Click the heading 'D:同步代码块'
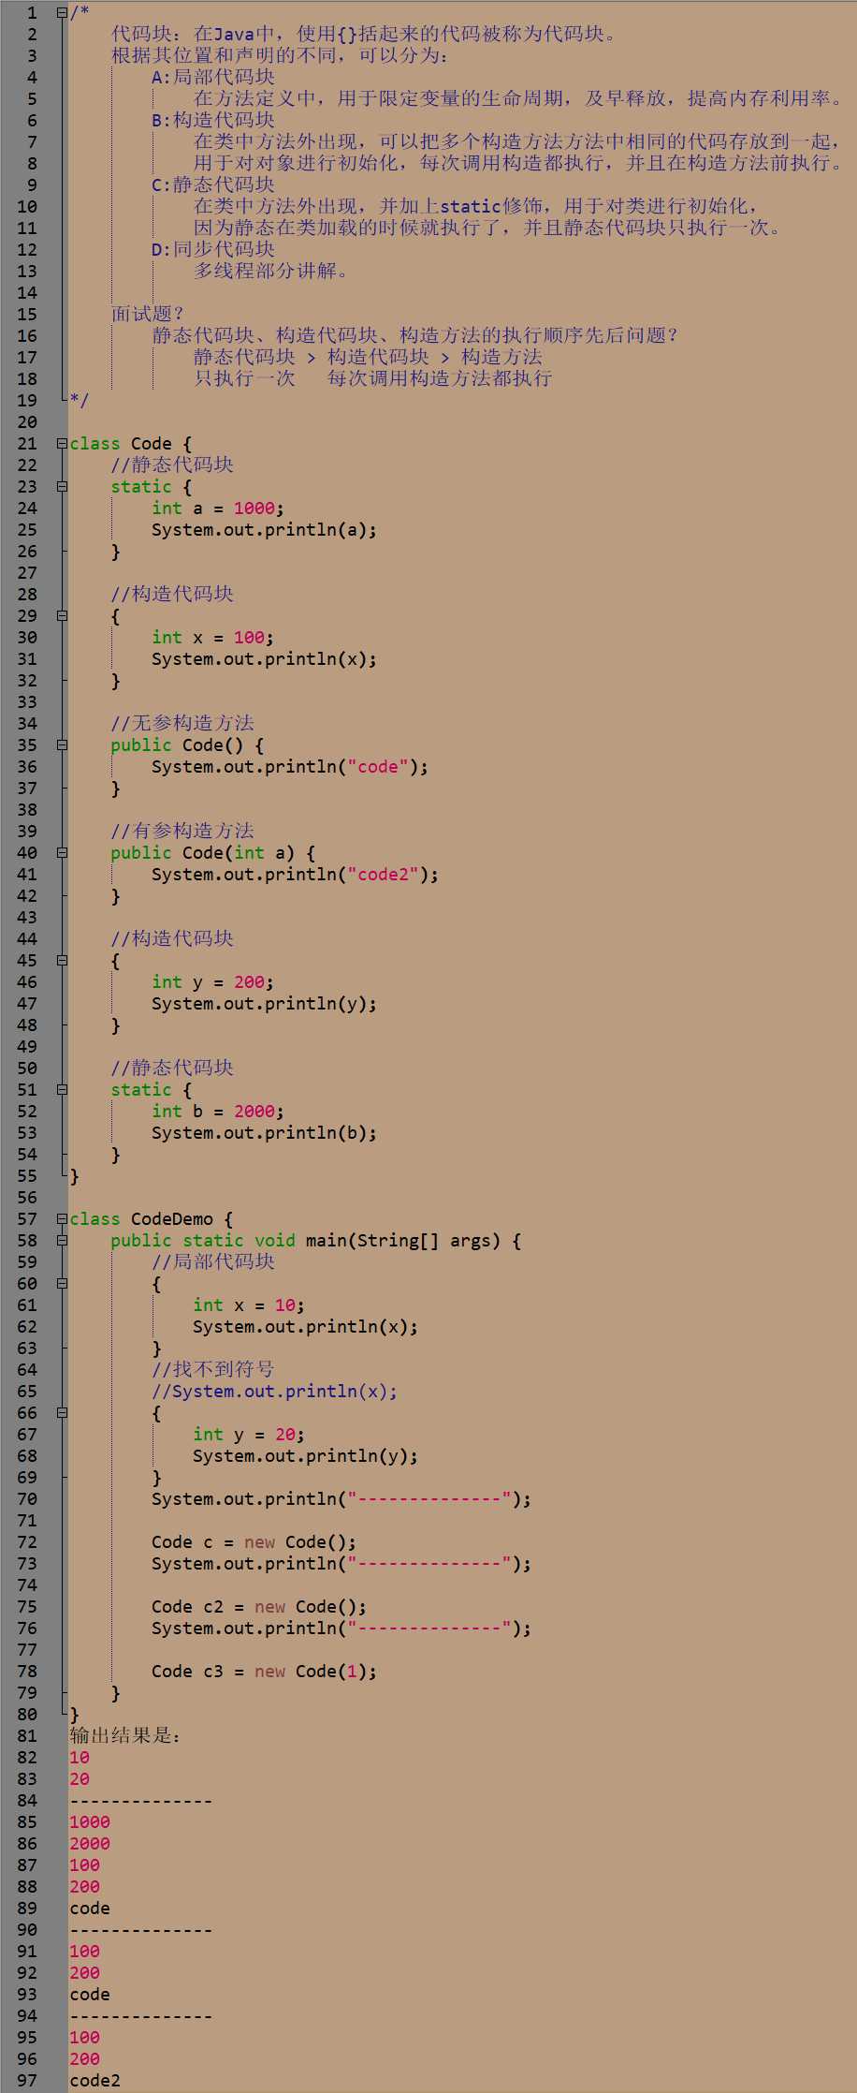The image size is (857, 2093). coord(213,250)
